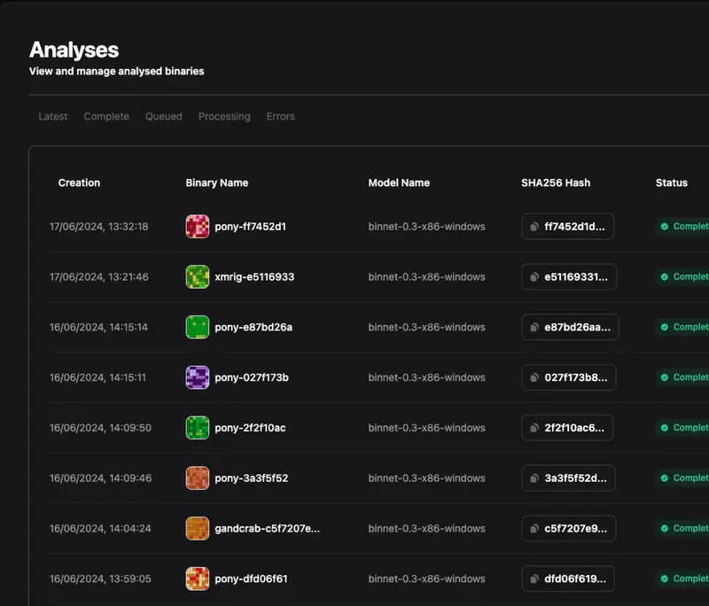709x606 pixels.
Task: Open the Latest tab
Action: tap(53, 117)
